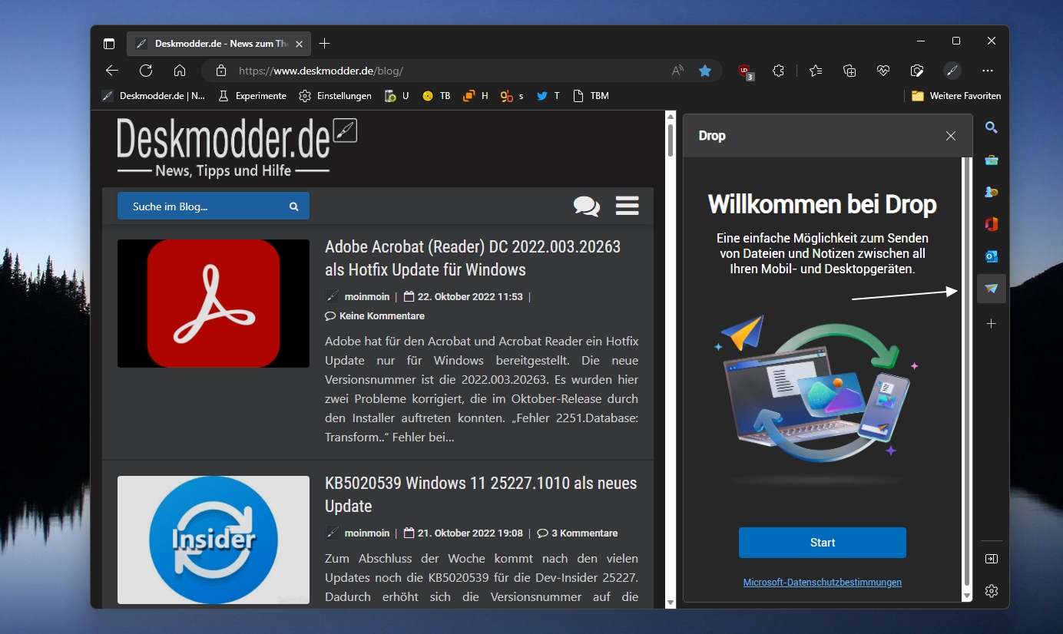Open the TBM bookmark
1063x634 pixels.
(x=591, y=96)
